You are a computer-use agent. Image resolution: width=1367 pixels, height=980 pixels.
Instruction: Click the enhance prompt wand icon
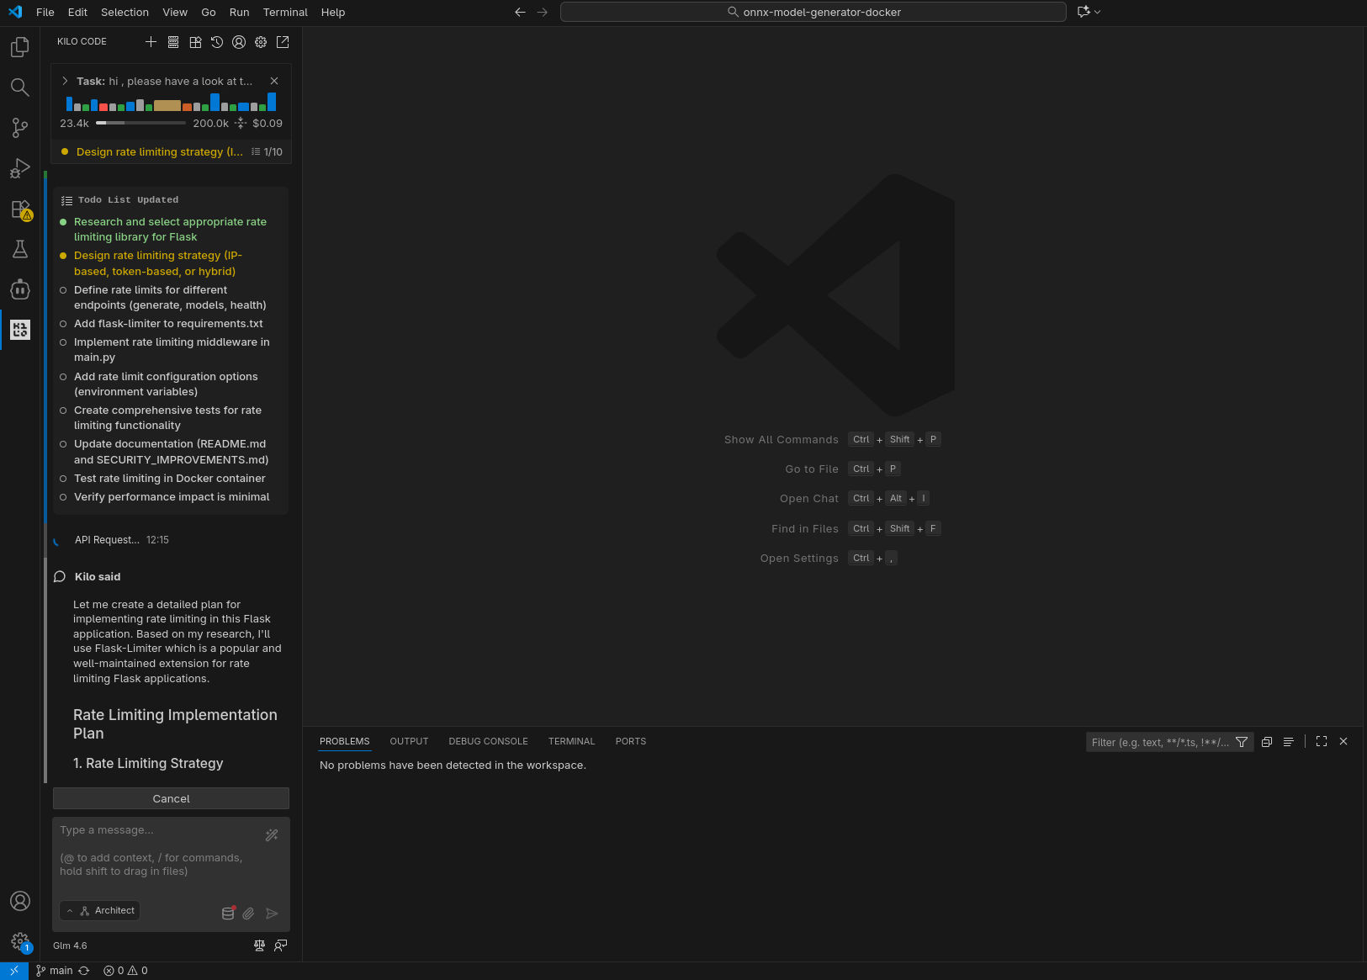point(272,835)
